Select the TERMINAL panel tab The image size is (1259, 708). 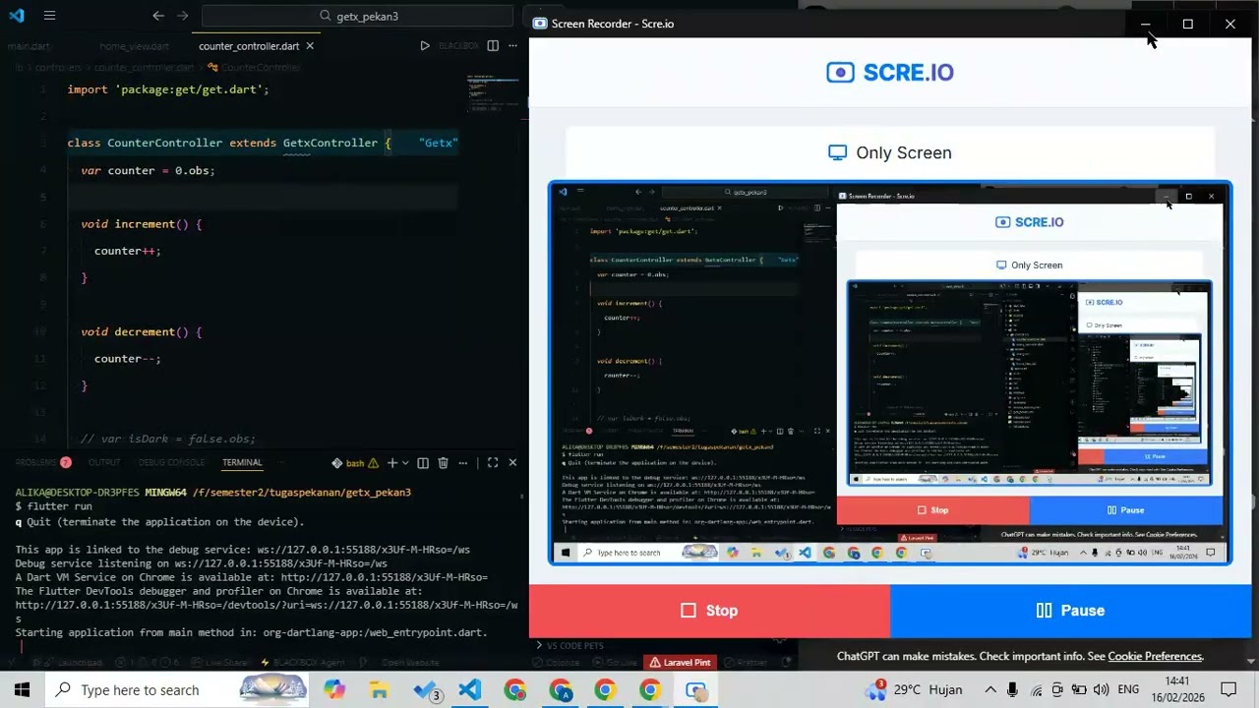(242, 463)
